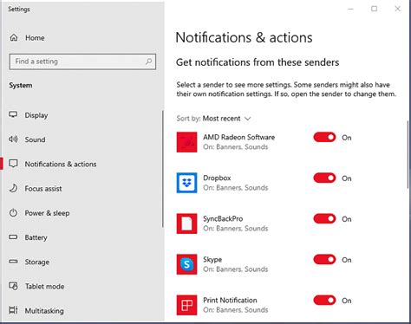Image resolution: width=411 pixels, height=324 pixels.
Task: Click the Find a setting search box
Action: (82, 62)
